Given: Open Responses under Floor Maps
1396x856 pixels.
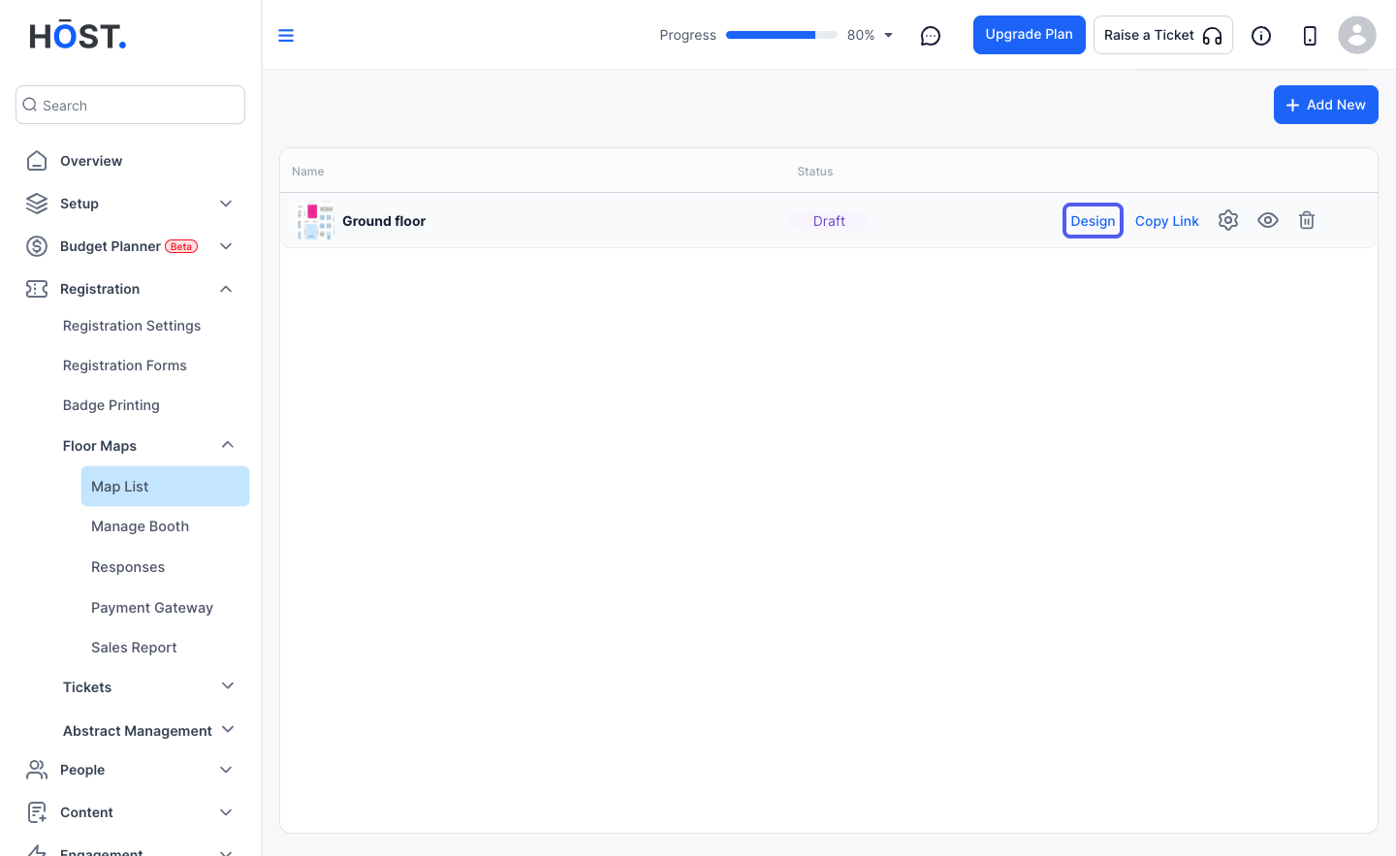Looking at the screenshot, I should click(x=128, y=567).
